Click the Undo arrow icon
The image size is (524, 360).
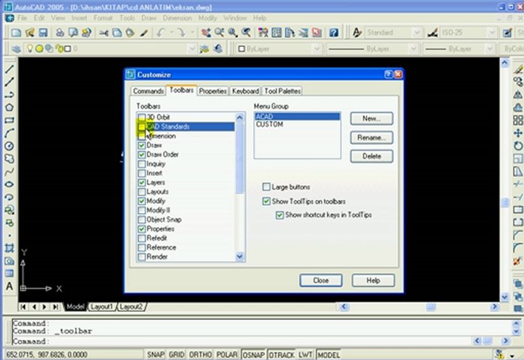click(x=161, y=32)
